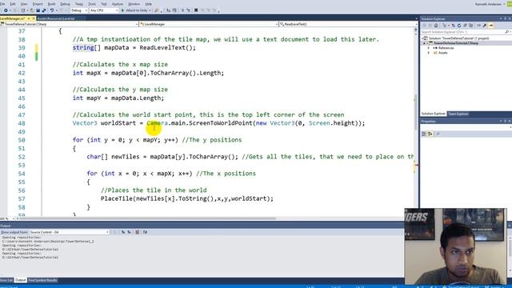Click the bookmark icon in the toolbar
Screen dimensions: 512x288
tap(196, 10)
